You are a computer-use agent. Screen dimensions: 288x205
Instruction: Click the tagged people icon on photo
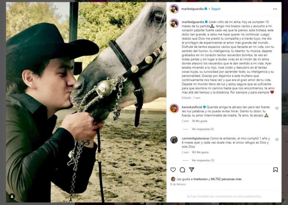12,196
